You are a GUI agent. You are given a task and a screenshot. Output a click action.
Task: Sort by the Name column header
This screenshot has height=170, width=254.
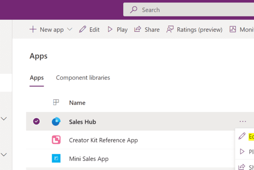point(77,103)
